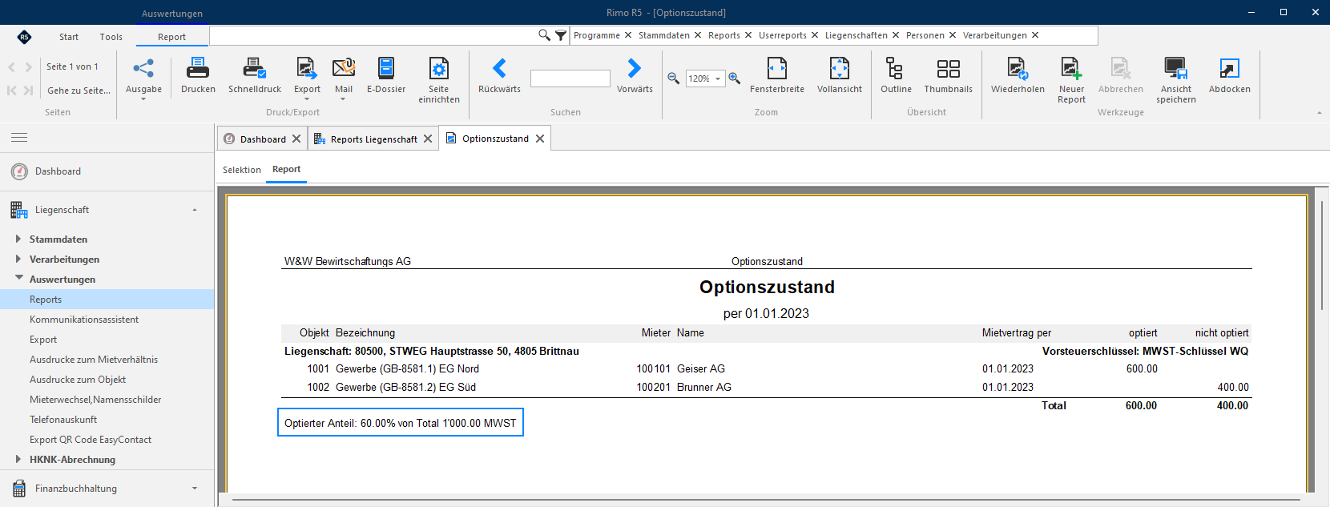
Task: Close the Optionszustand tab
Action: [x=540, y=139]
